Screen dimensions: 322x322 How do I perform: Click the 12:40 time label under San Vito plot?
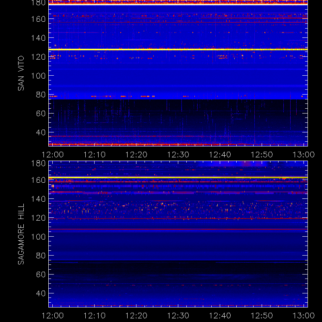(220, 155)
